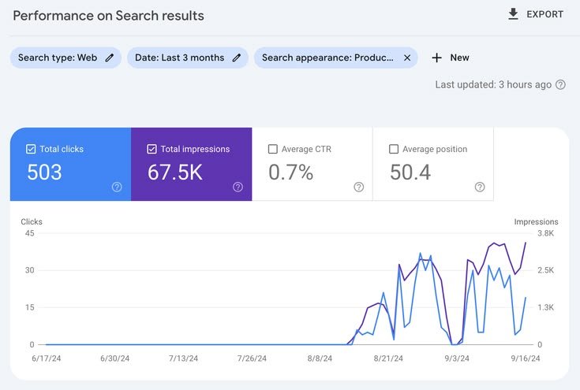The height and width of the screenshot is (390, 580).
Task: Open help icon on Average CTR card
Action: 359,187
